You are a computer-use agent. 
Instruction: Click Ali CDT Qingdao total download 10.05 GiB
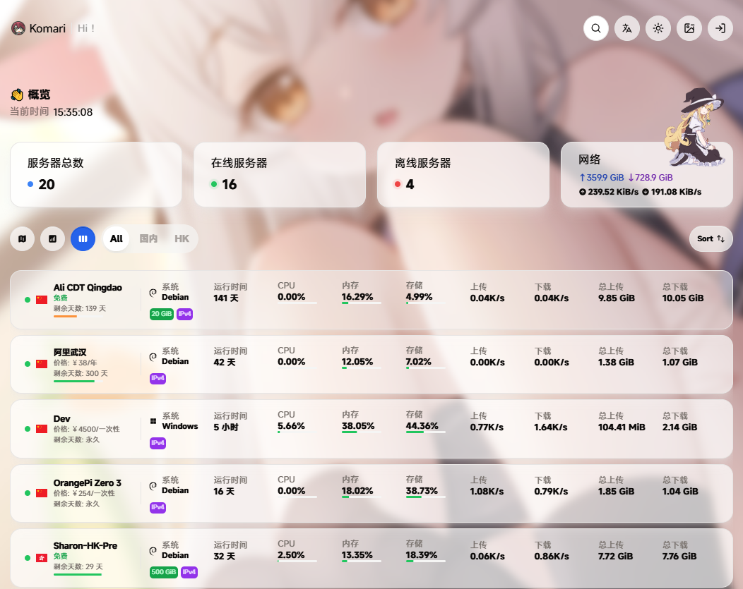click(x=683, y=298)
